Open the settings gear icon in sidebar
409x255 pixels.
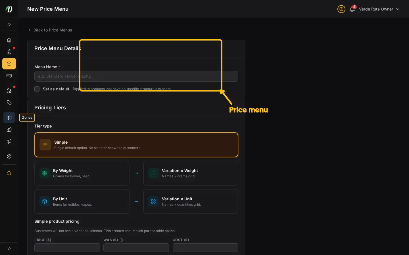click(x=9, y=156)
